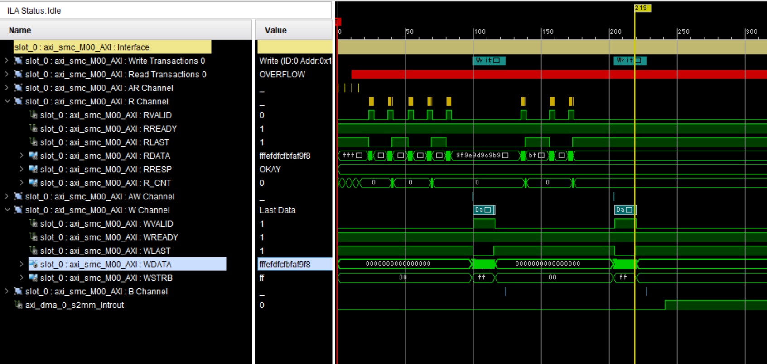Select the axi_dma_0_s2mm_introut signal name
Screen dimensions: 767x364
tap(74, 305)
